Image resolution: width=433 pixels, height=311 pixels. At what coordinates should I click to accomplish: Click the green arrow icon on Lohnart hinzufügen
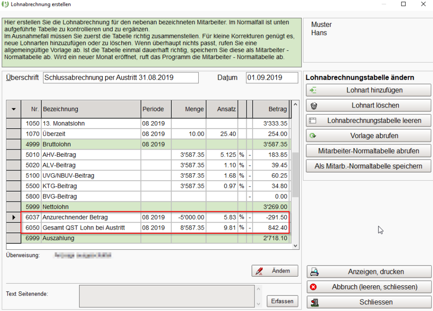click(x=313, y=90)
